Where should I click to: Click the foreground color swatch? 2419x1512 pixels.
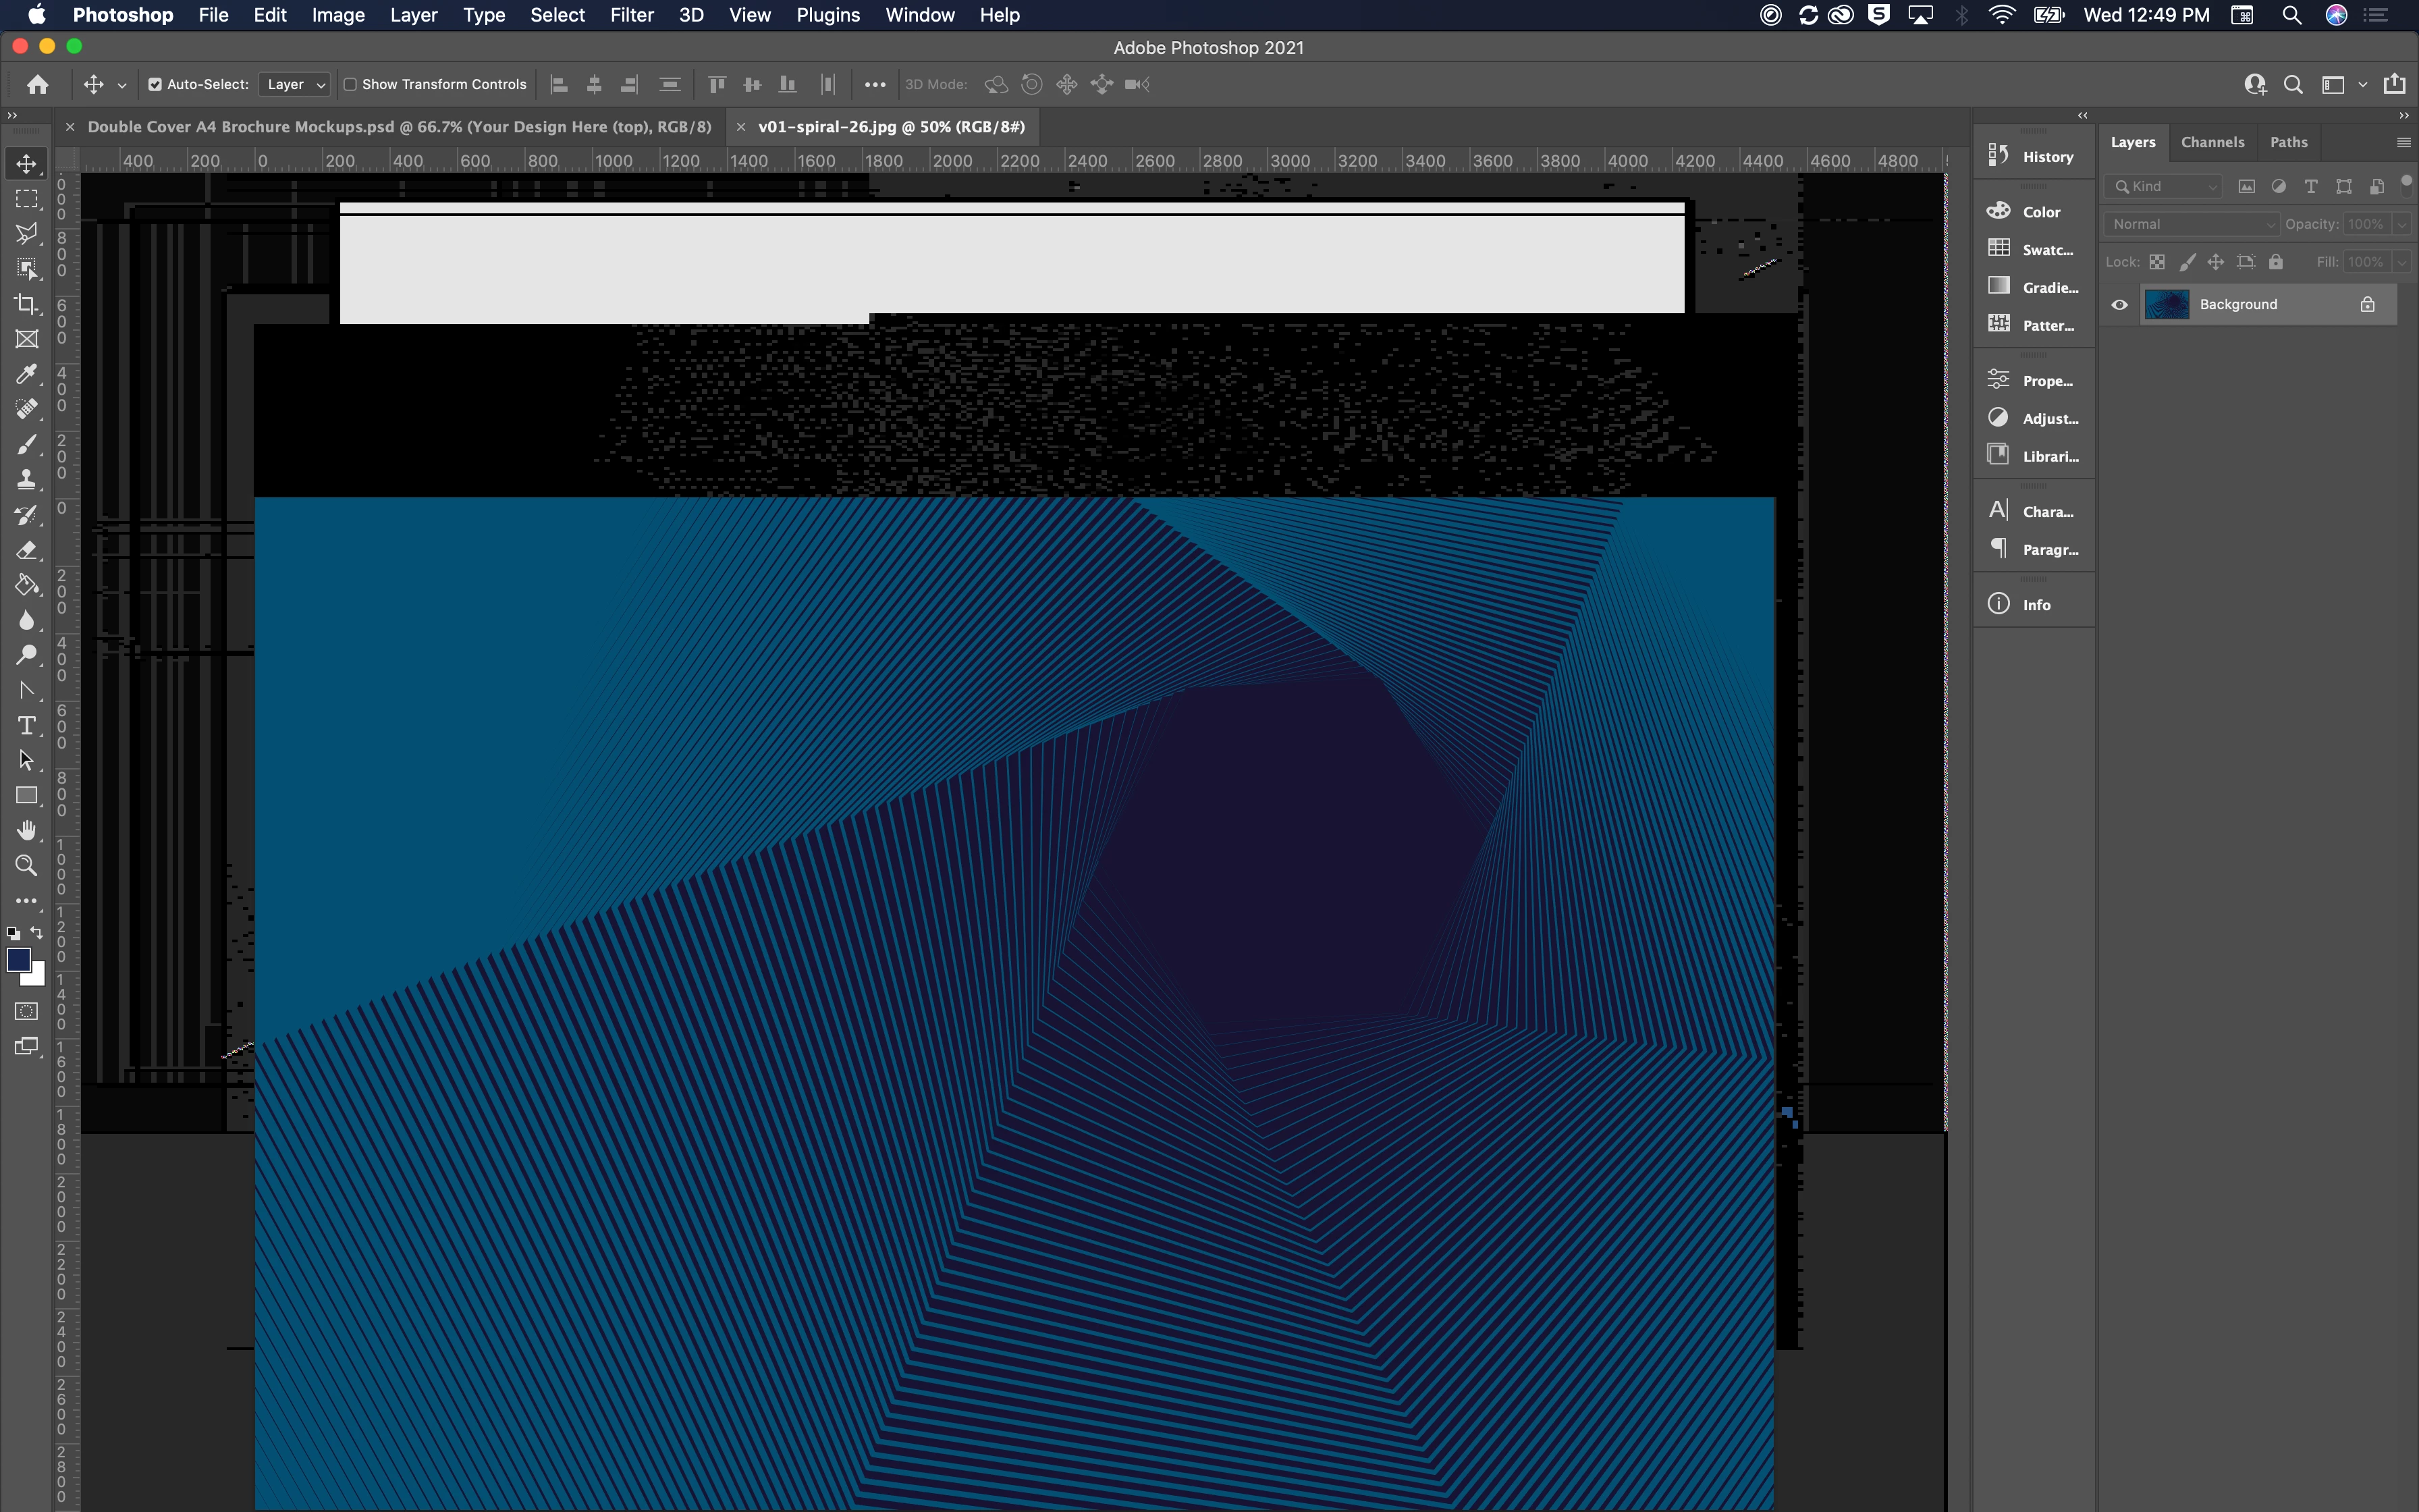[x=18, y=960]
